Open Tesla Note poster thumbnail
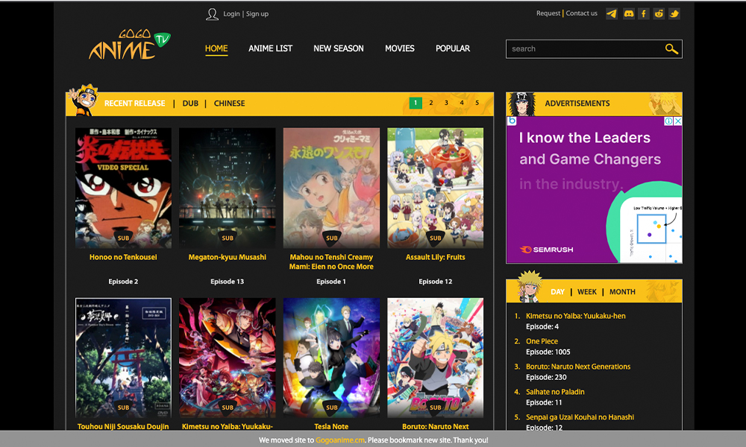The height and width of the screenshot is (447, 746). click(x=331, y=358)
